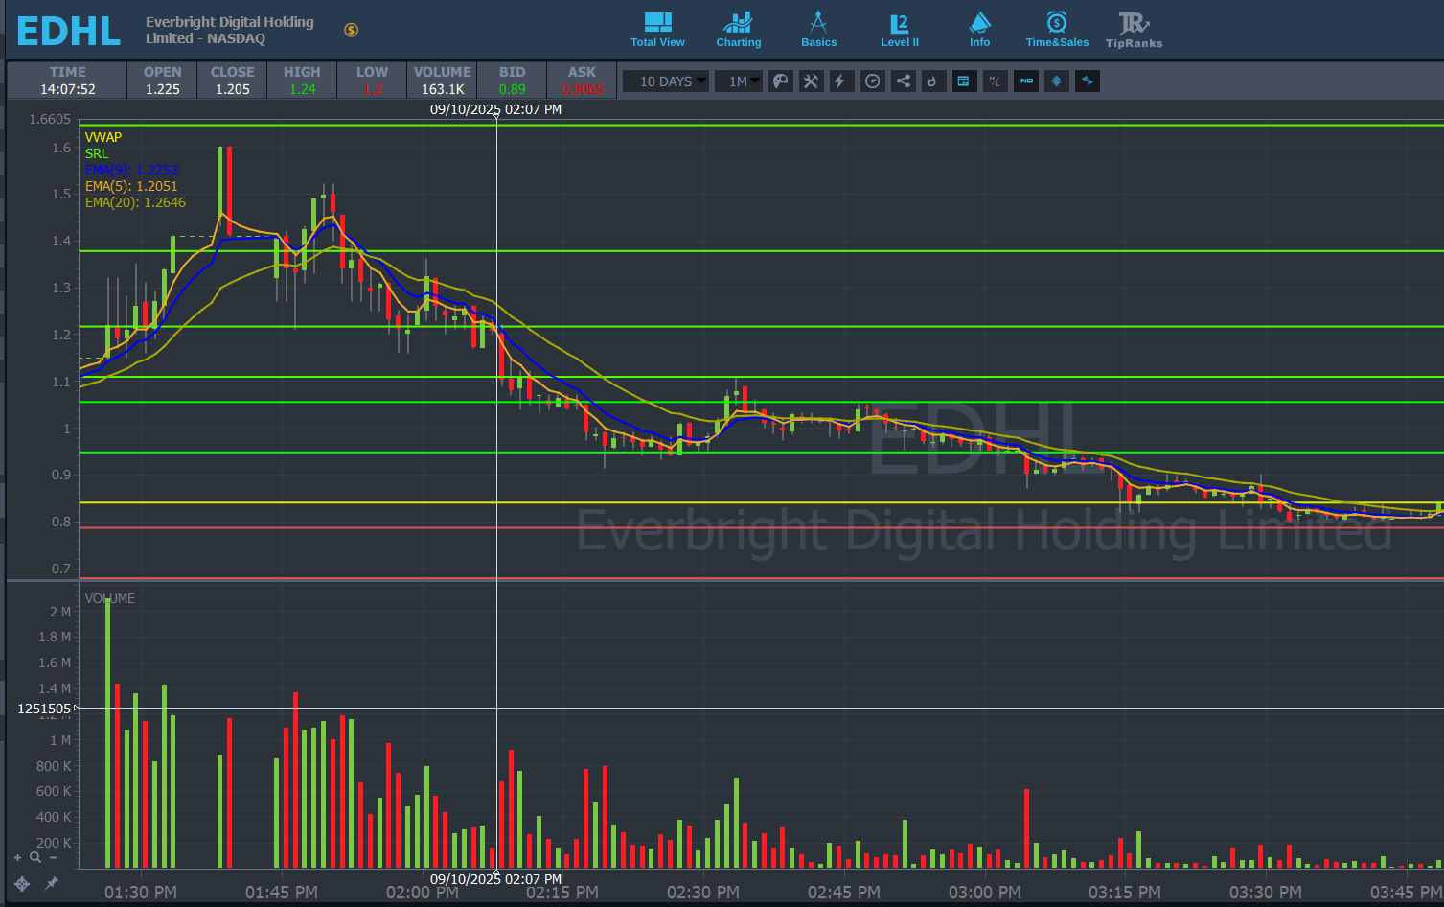Image resolution: width=1444 pixels, height=907 pixels.
Task: Click the BID value 0.89
Action: pyautogui.click(x=513, y=89)
